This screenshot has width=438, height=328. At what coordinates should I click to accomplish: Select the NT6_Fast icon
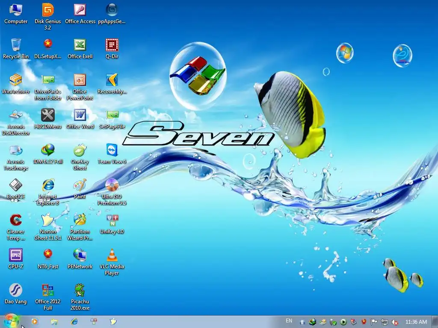pyautogui.click(x=48, y=259)
